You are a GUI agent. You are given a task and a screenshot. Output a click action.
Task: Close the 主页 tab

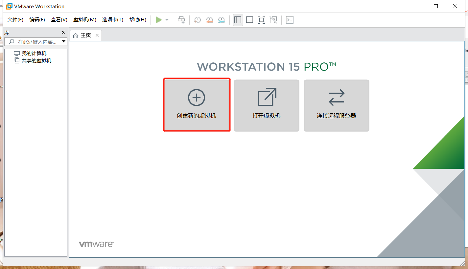(x=97, y=35)
